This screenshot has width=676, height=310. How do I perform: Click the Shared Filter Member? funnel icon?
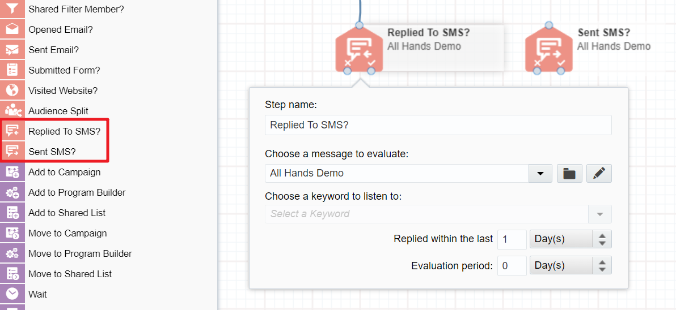pos(12,9)
